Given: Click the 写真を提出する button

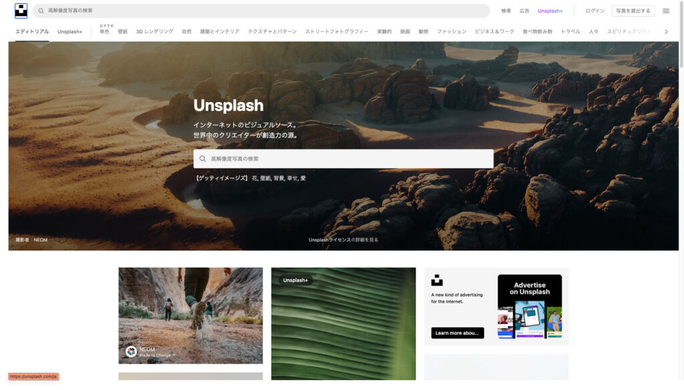Looking at the screenshot, I should coord(633,11).
